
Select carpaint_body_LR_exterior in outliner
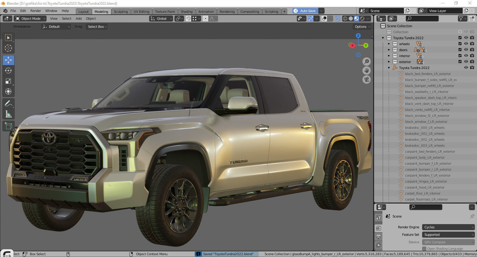424,157
